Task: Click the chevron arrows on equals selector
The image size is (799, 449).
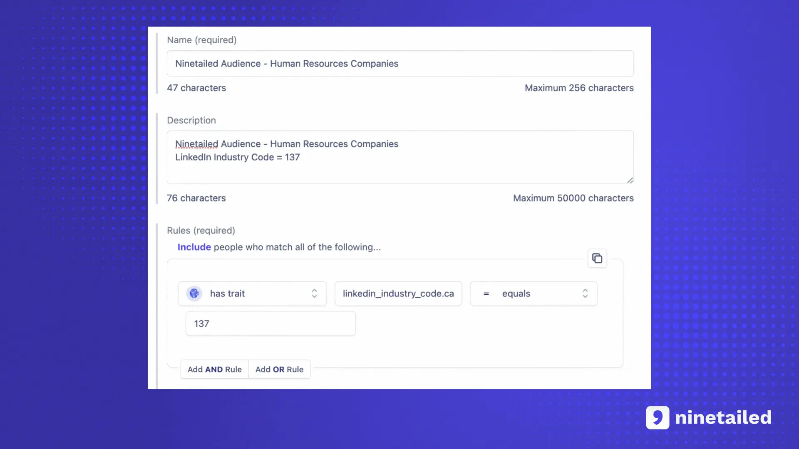Action: 585,294
